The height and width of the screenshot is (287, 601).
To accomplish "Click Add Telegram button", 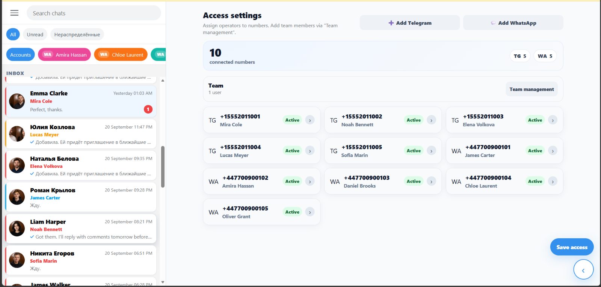I will [x=410, y=23].
